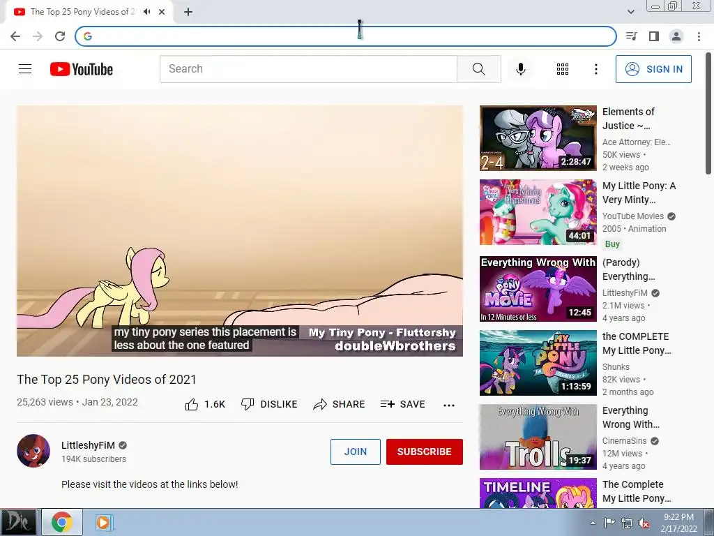Open Elements of Justice video thumbnail
Viewport: 714px width, 536px height.
pos(538,138)
